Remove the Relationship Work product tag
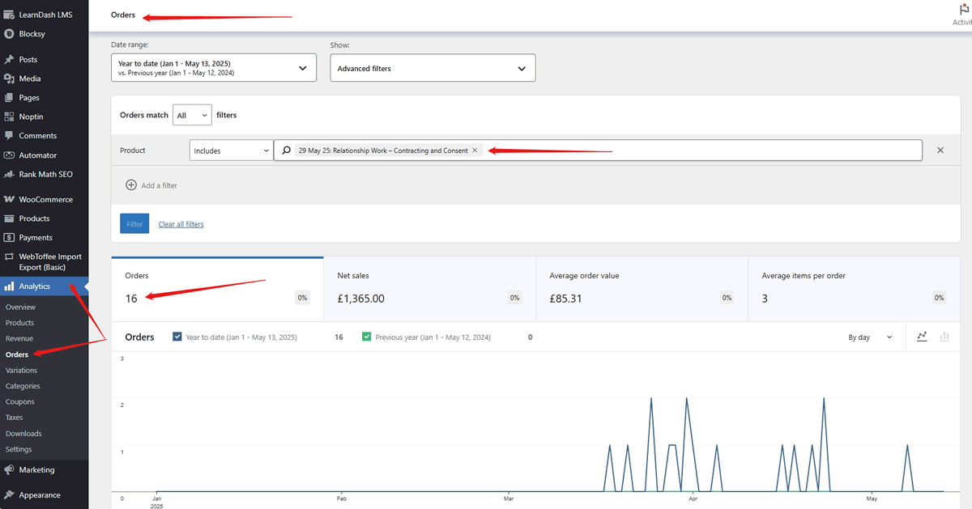The height and width of the screenshot is (509, 972). [x=475, y=151]
